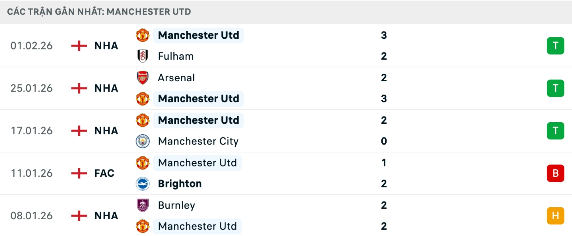The width and height of the screenshot is (572, 236).
Task: Click the Manchester Utd crest beside Fulham match
Action: tap(143, 35)
